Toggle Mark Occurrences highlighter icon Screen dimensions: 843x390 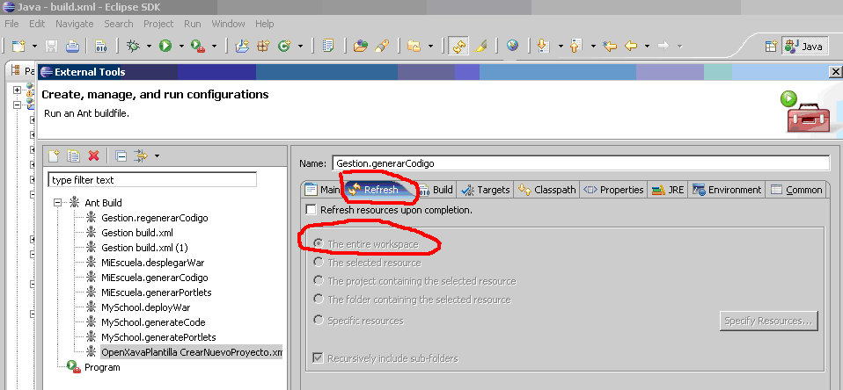tap(480, 47)
